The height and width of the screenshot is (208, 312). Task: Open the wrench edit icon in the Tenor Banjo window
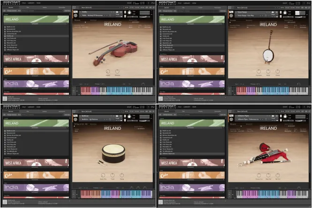pyautogui.click(x=231, y=12)
